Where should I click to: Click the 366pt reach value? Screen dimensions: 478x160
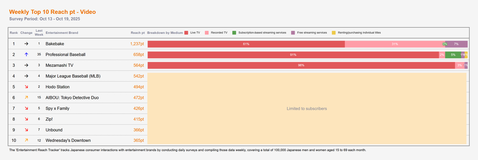pyautogui.click(x=138, y=129)
